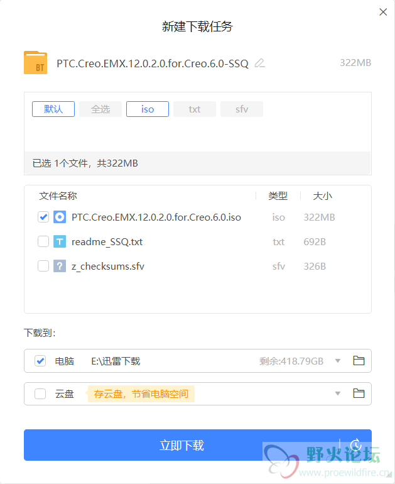The width and height of the screenshot is (395, 484).
Task: Click file name z_checksums.sfv
Action: click(108, 266)
